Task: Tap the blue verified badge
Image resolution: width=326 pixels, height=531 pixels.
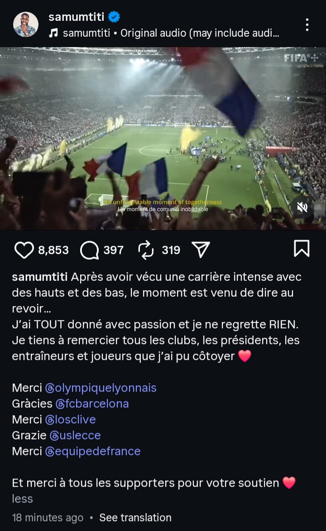Action: click(114, 17)
